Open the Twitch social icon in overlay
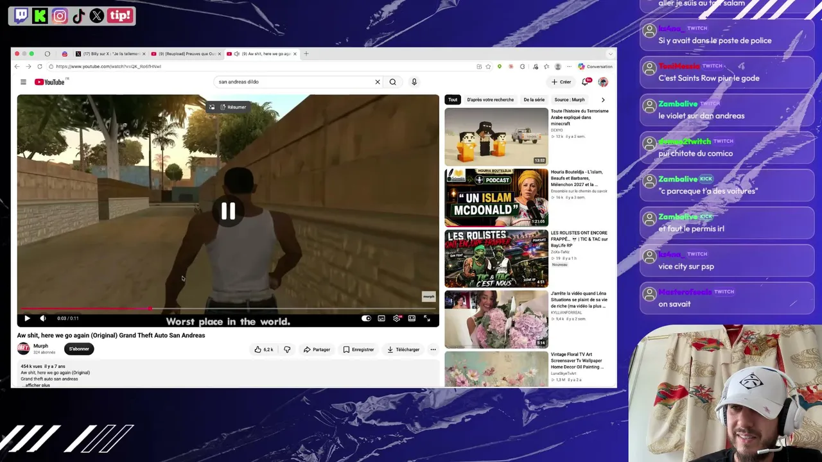The width and height of the screenshot is (822, 462). tap(21, 15)
